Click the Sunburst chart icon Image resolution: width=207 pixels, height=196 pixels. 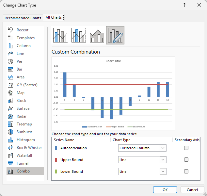(x=10, y=132)
